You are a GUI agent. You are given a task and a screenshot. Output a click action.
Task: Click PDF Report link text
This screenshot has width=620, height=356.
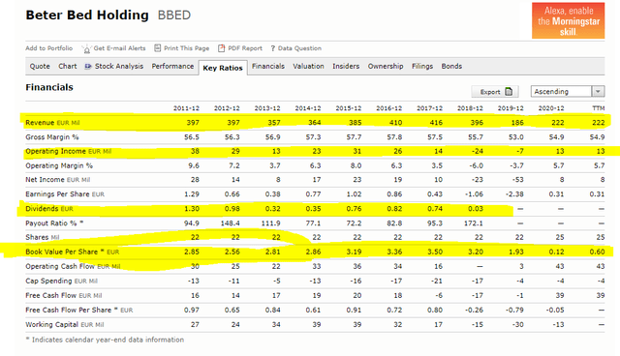(245, 48)
